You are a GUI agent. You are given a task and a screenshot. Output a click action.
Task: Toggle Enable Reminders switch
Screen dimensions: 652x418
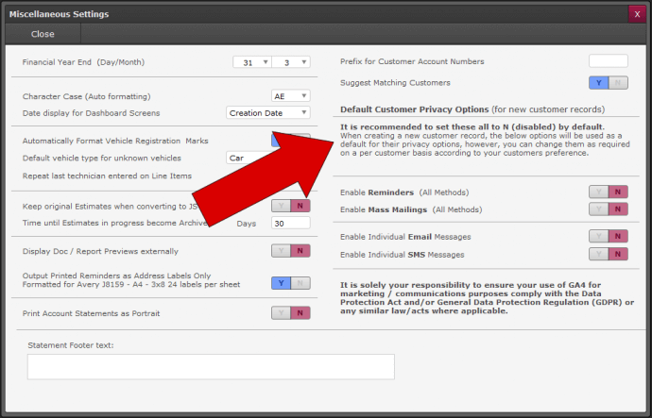click(608, 192)
